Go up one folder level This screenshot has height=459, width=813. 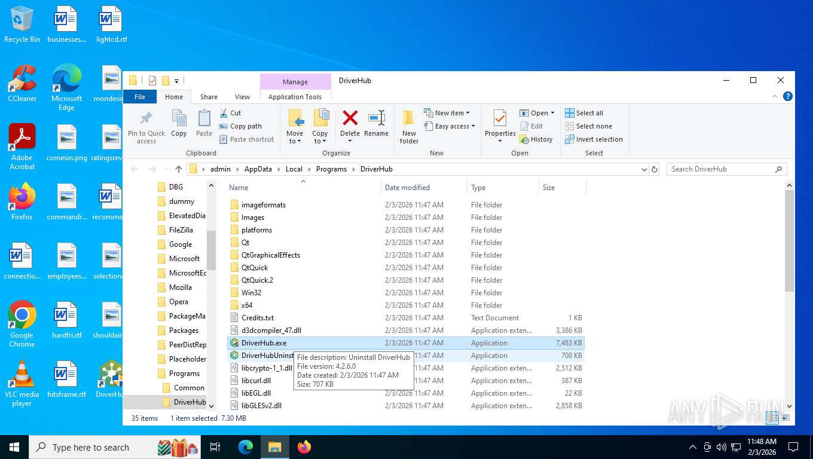(x=178, y=169)
